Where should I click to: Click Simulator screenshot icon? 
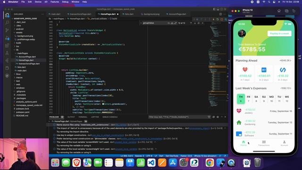click(x=286, y=11)
